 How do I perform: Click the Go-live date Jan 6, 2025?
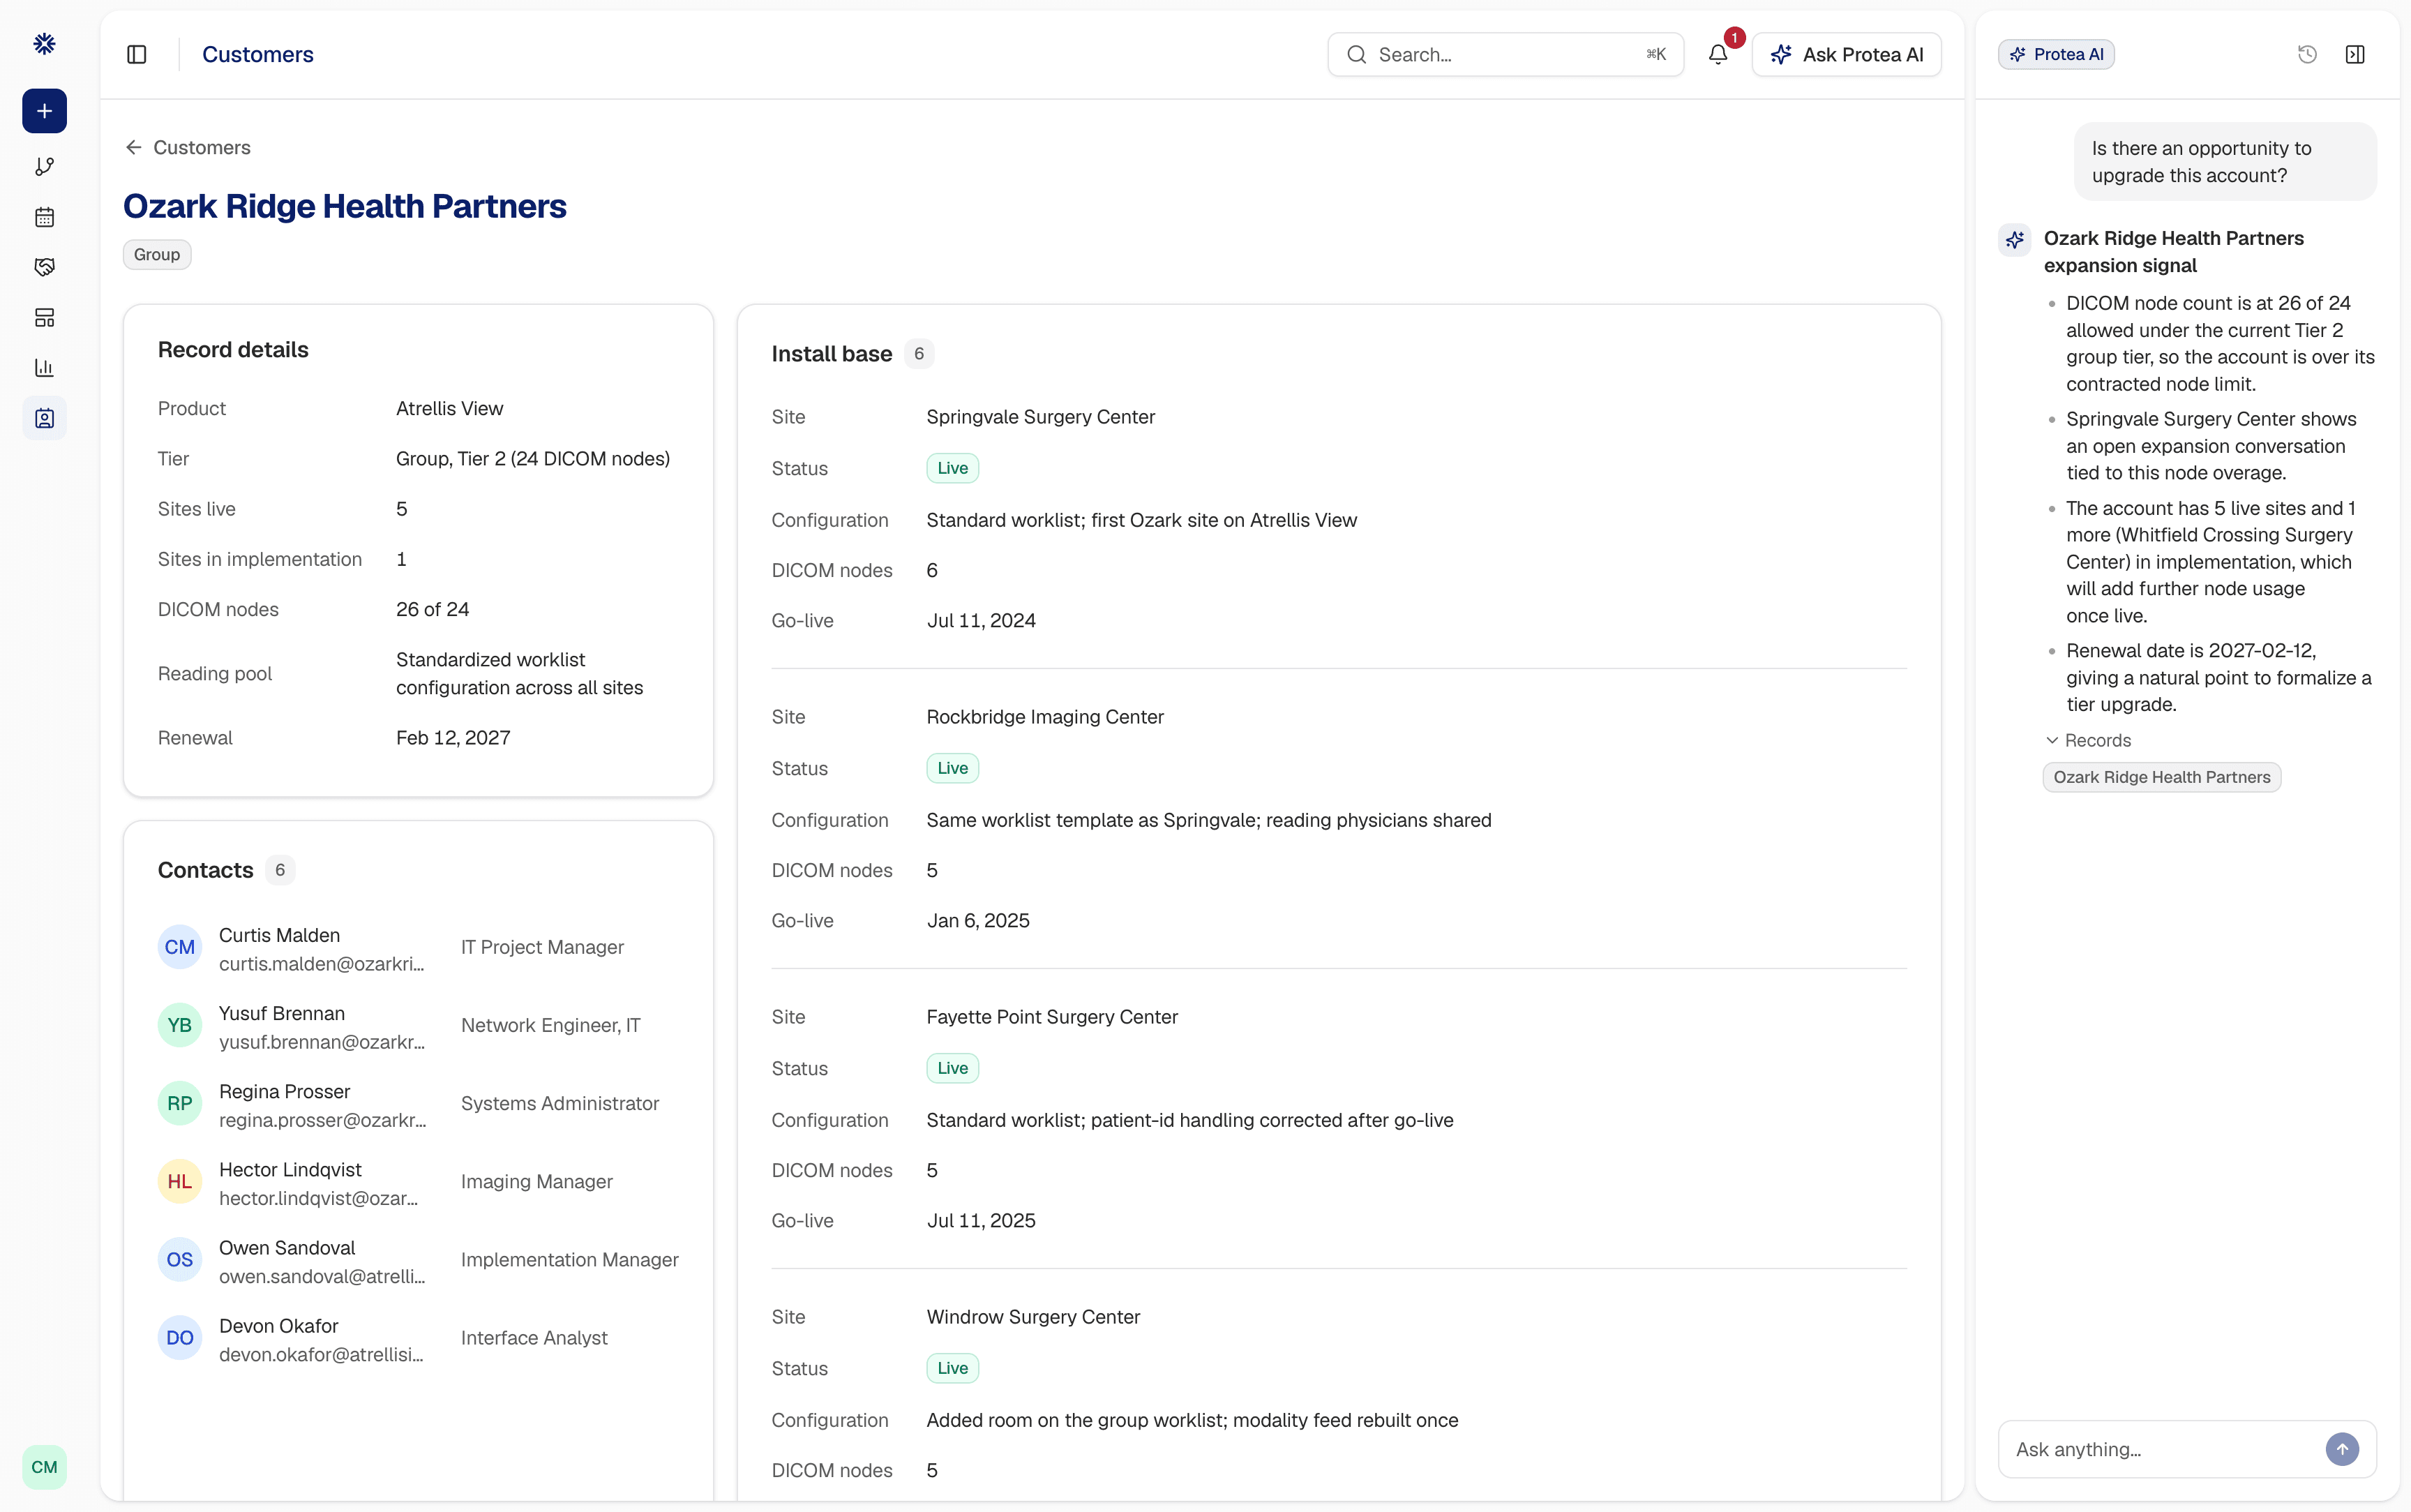tap(977, 920)
